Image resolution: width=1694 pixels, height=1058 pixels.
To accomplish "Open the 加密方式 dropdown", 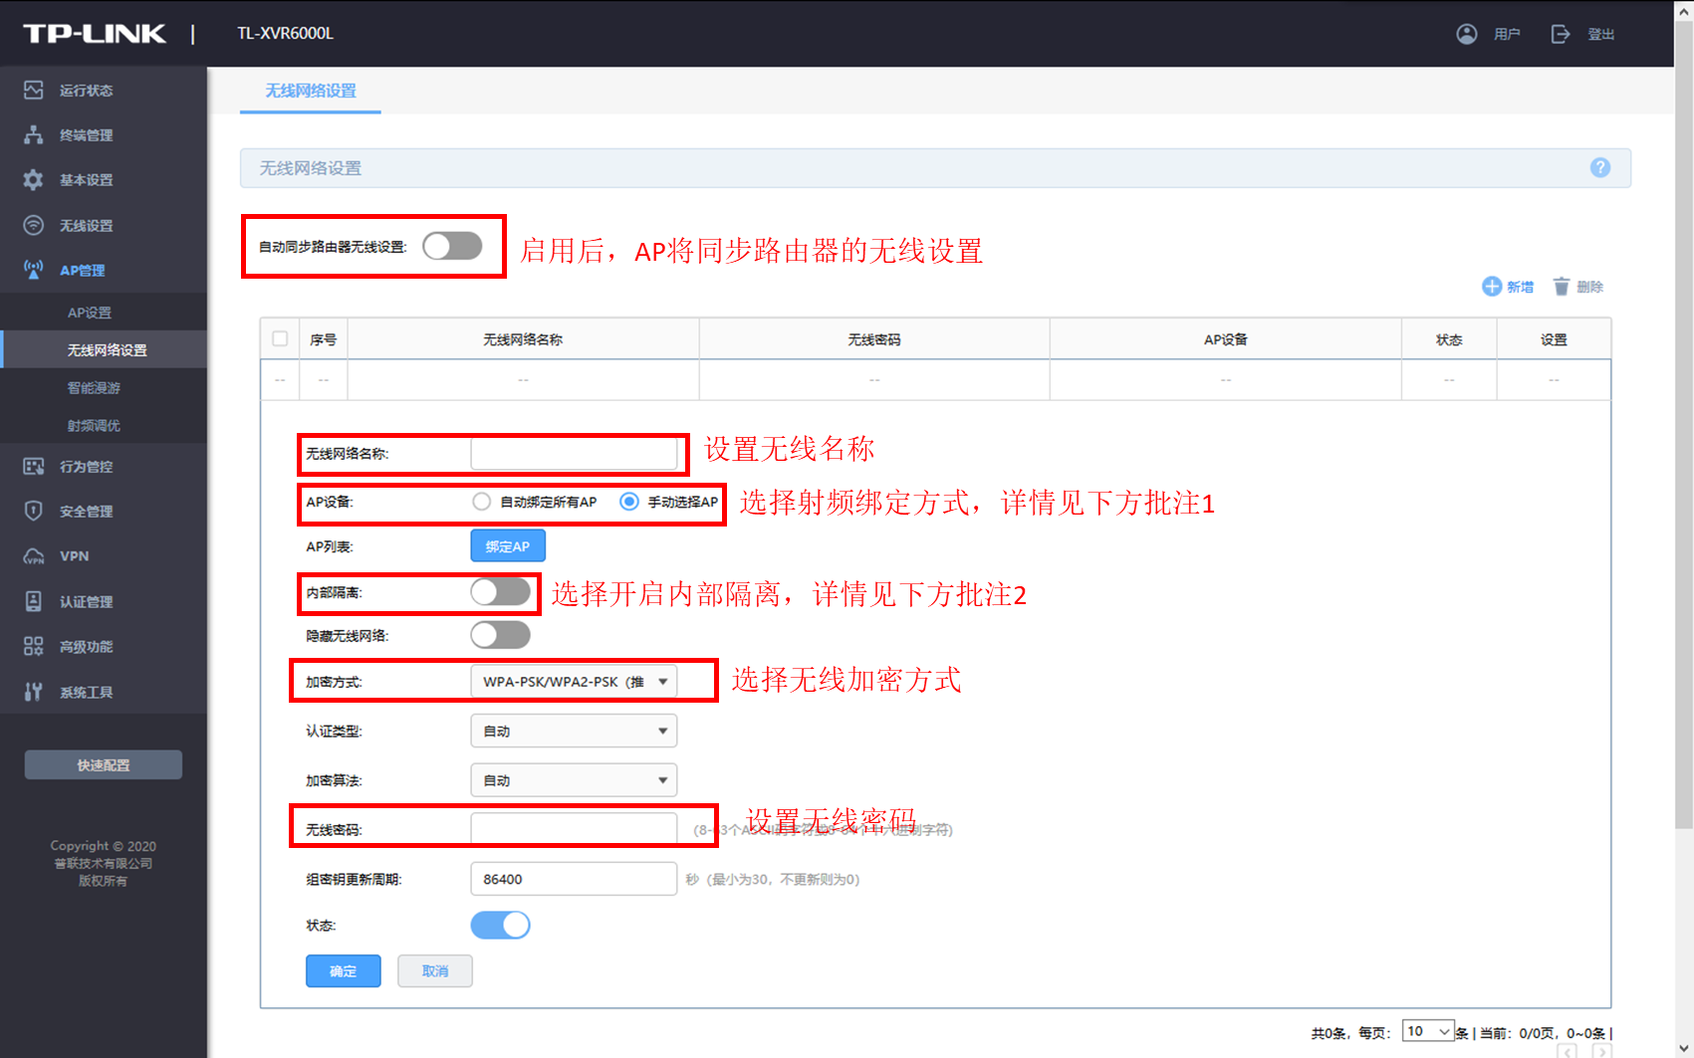I will [574, 682].
